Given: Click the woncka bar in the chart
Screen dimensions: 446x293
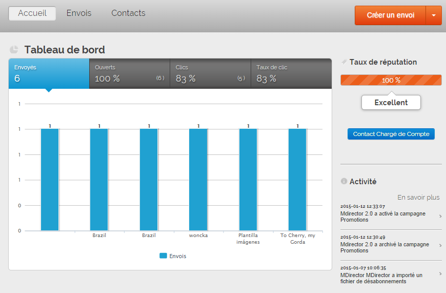Looking at the screenshot, I should [198, 180].
